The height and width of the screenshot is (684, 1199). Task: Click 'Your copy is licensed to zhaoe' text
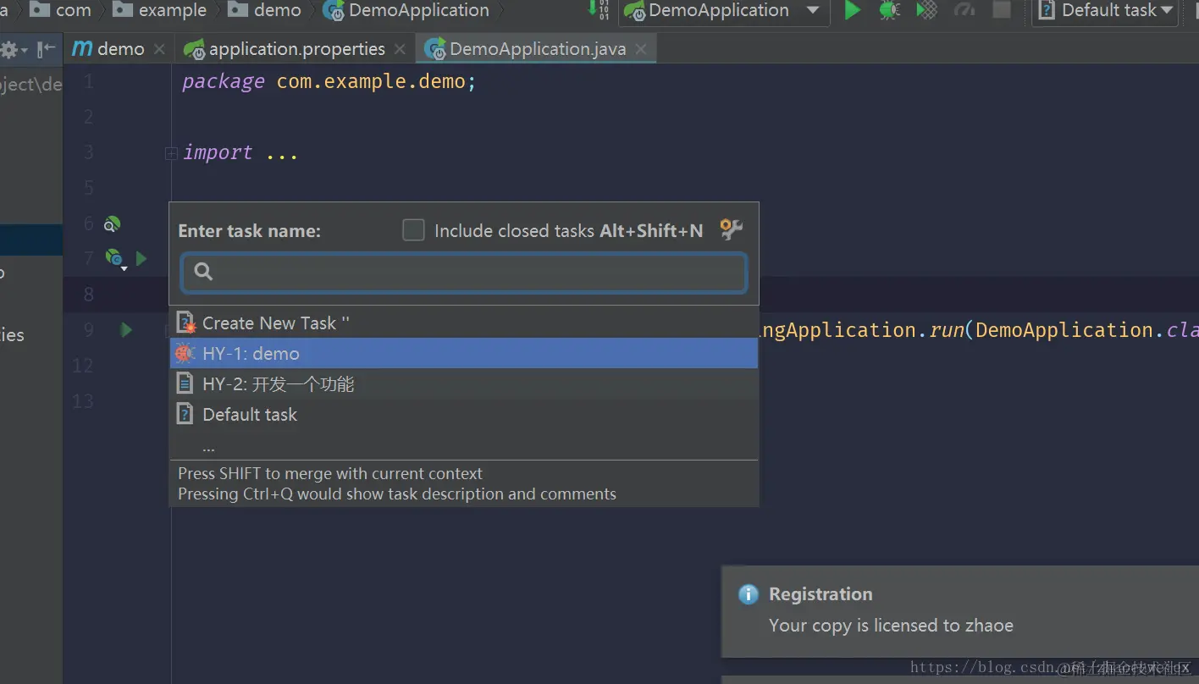click(x=891, y=626)
